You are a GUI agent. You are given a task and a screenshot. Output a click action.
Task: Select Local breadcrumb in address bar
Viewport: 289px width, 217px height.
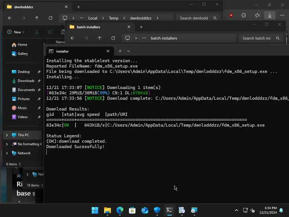tap(93, 18)
